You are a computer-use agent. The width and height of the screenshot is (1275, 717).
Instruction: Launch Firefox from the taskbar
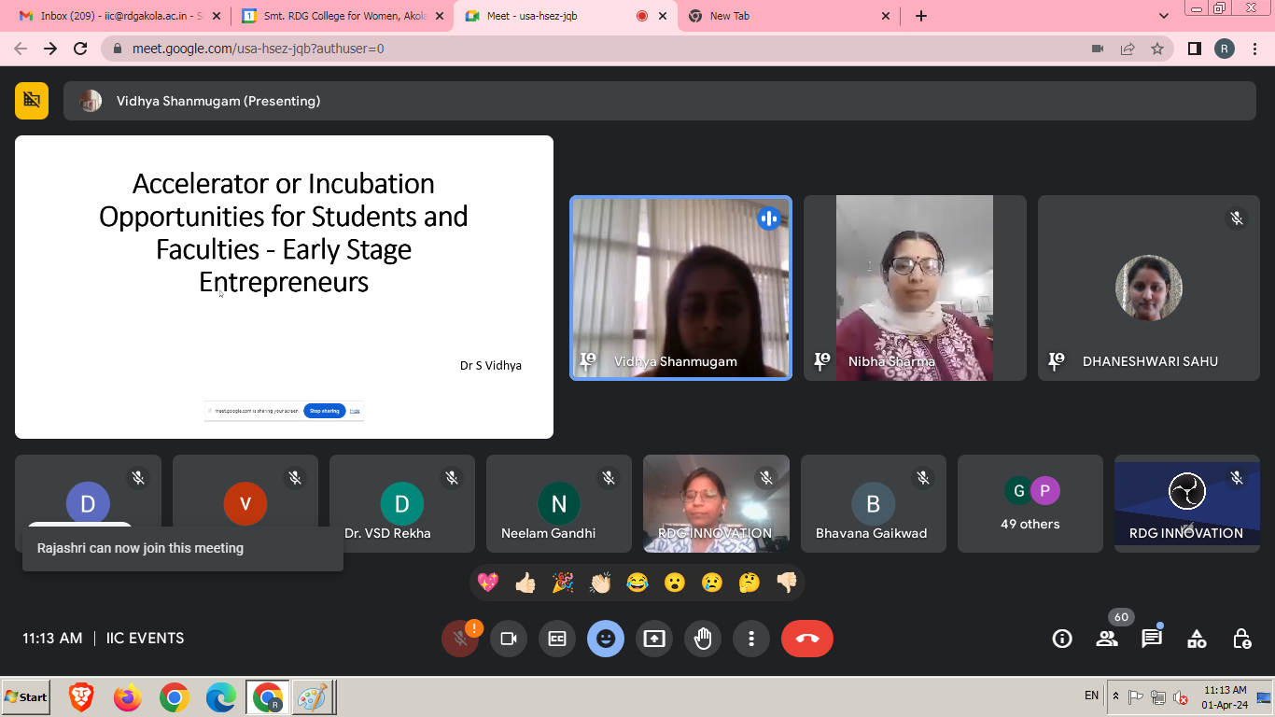128,696
